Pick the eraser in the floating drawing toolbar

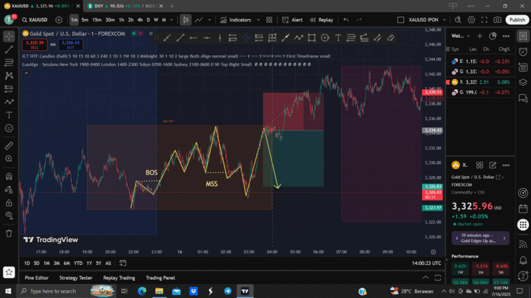(390, 37)
